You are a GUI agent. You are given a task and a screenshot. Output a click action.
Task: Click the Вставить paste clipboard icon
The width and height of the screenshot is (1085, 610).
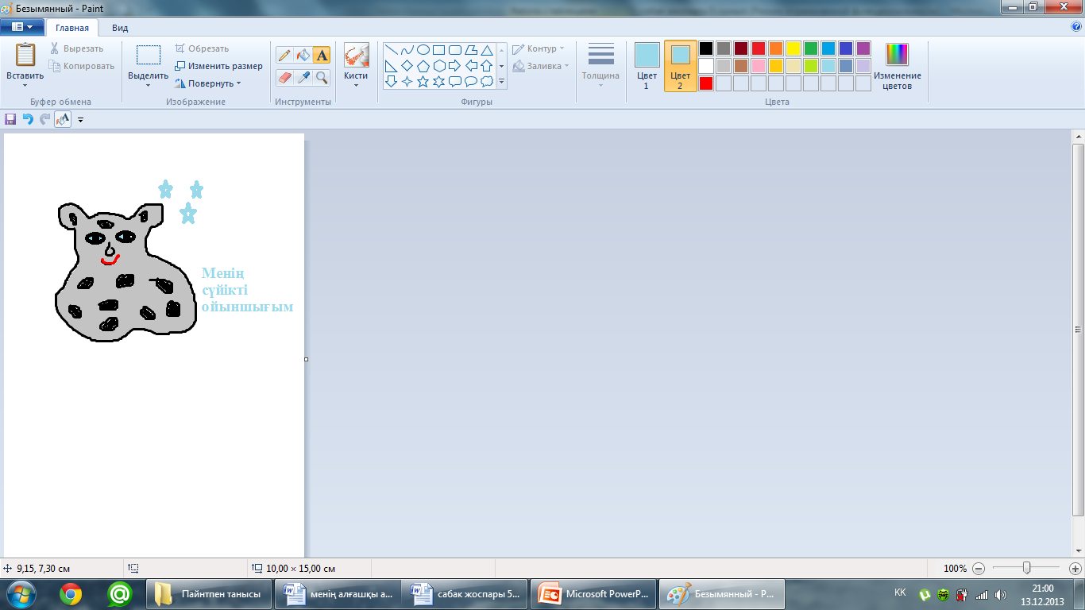[x=25, y=55]
